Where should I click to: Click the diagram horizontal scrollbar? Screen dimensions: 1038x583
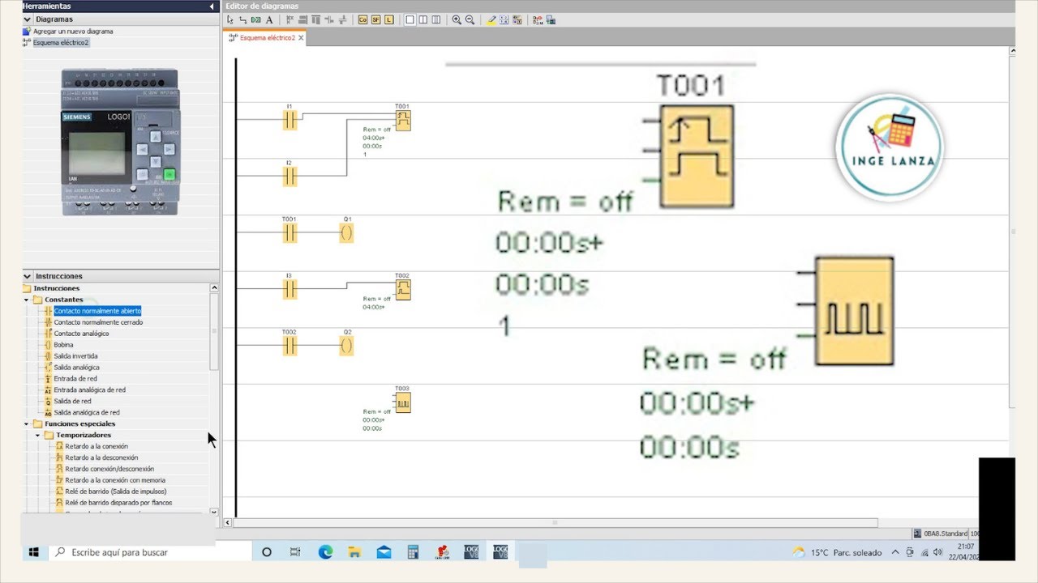(555, 522)
